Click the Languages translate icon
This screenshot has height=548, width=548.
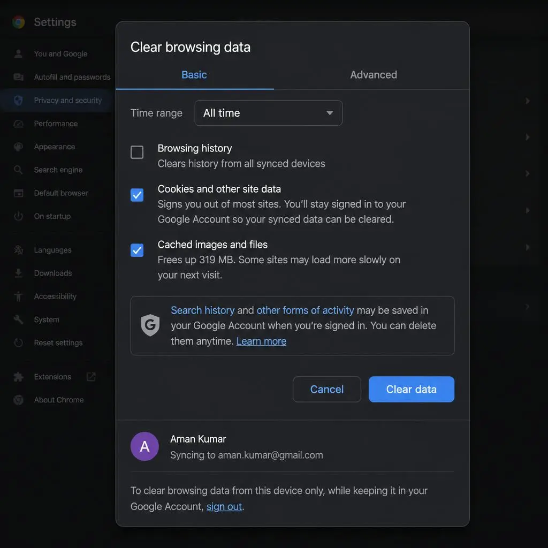pyautogui.click(x=19, y=250)
